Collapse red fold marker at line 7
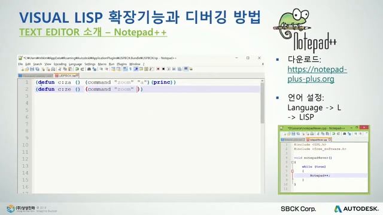This screenshot has height=215, width=383. (x=293, y=171)
